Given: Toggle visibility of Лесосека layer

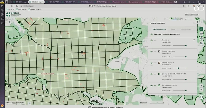Looking at the screenshot, I should [x=151, y=40].
